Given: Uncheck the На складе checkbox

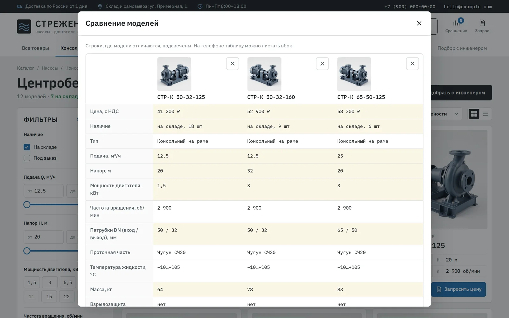Looking at the screenshot, I should (x=27, y=147).
